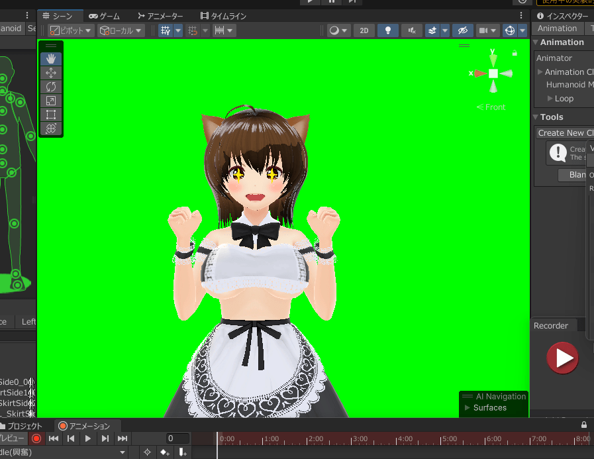Screen dimensions: 594x459
Task: Switch to the ゲーム tab
Action: click(105, 16)
